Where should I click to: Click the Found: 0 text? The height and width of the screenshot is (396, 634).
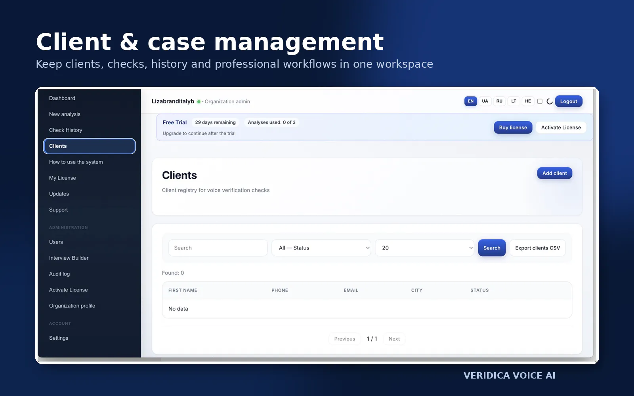click(173, 273)
